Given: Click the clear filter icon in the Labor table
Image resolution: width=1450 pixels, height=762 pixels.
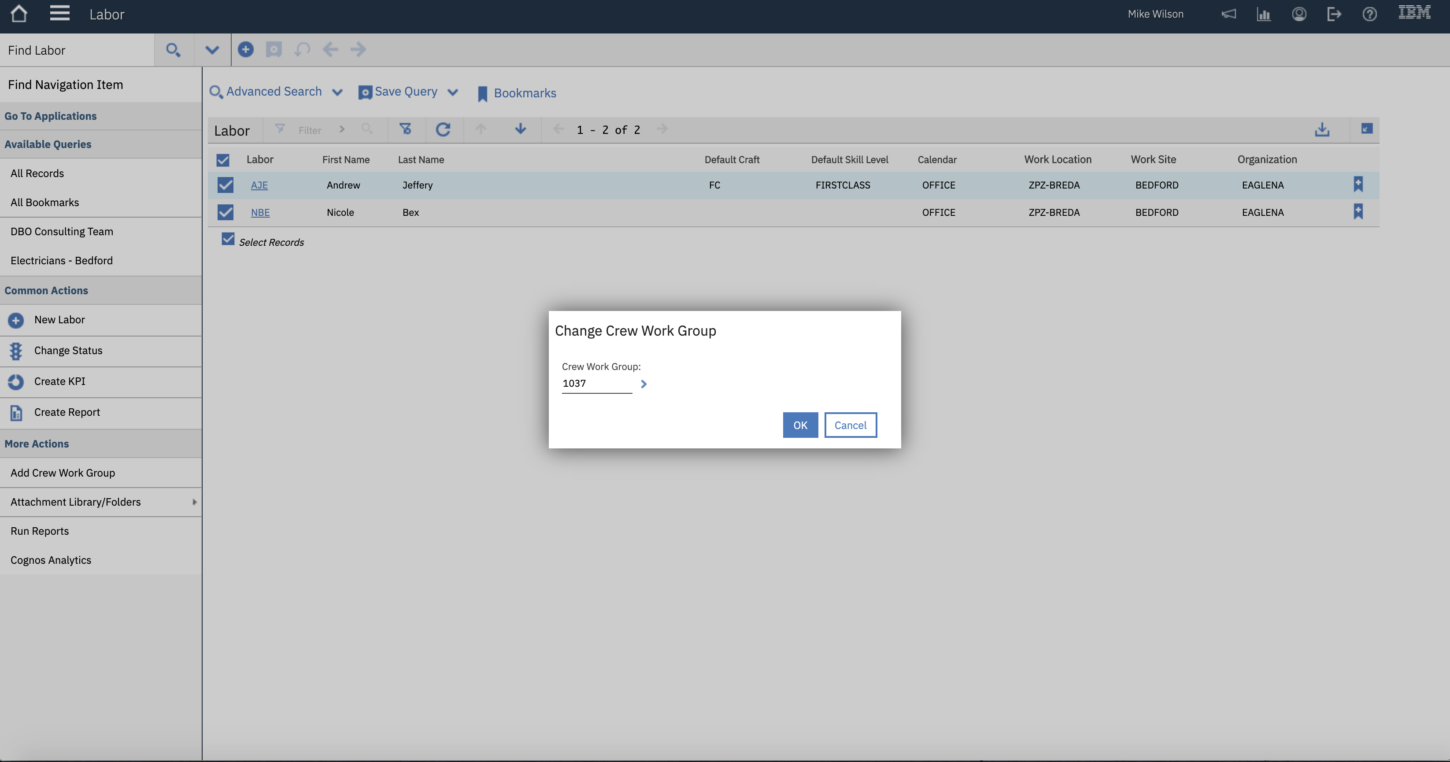Looking at the screenshot, I should click(x=405, y=129).
